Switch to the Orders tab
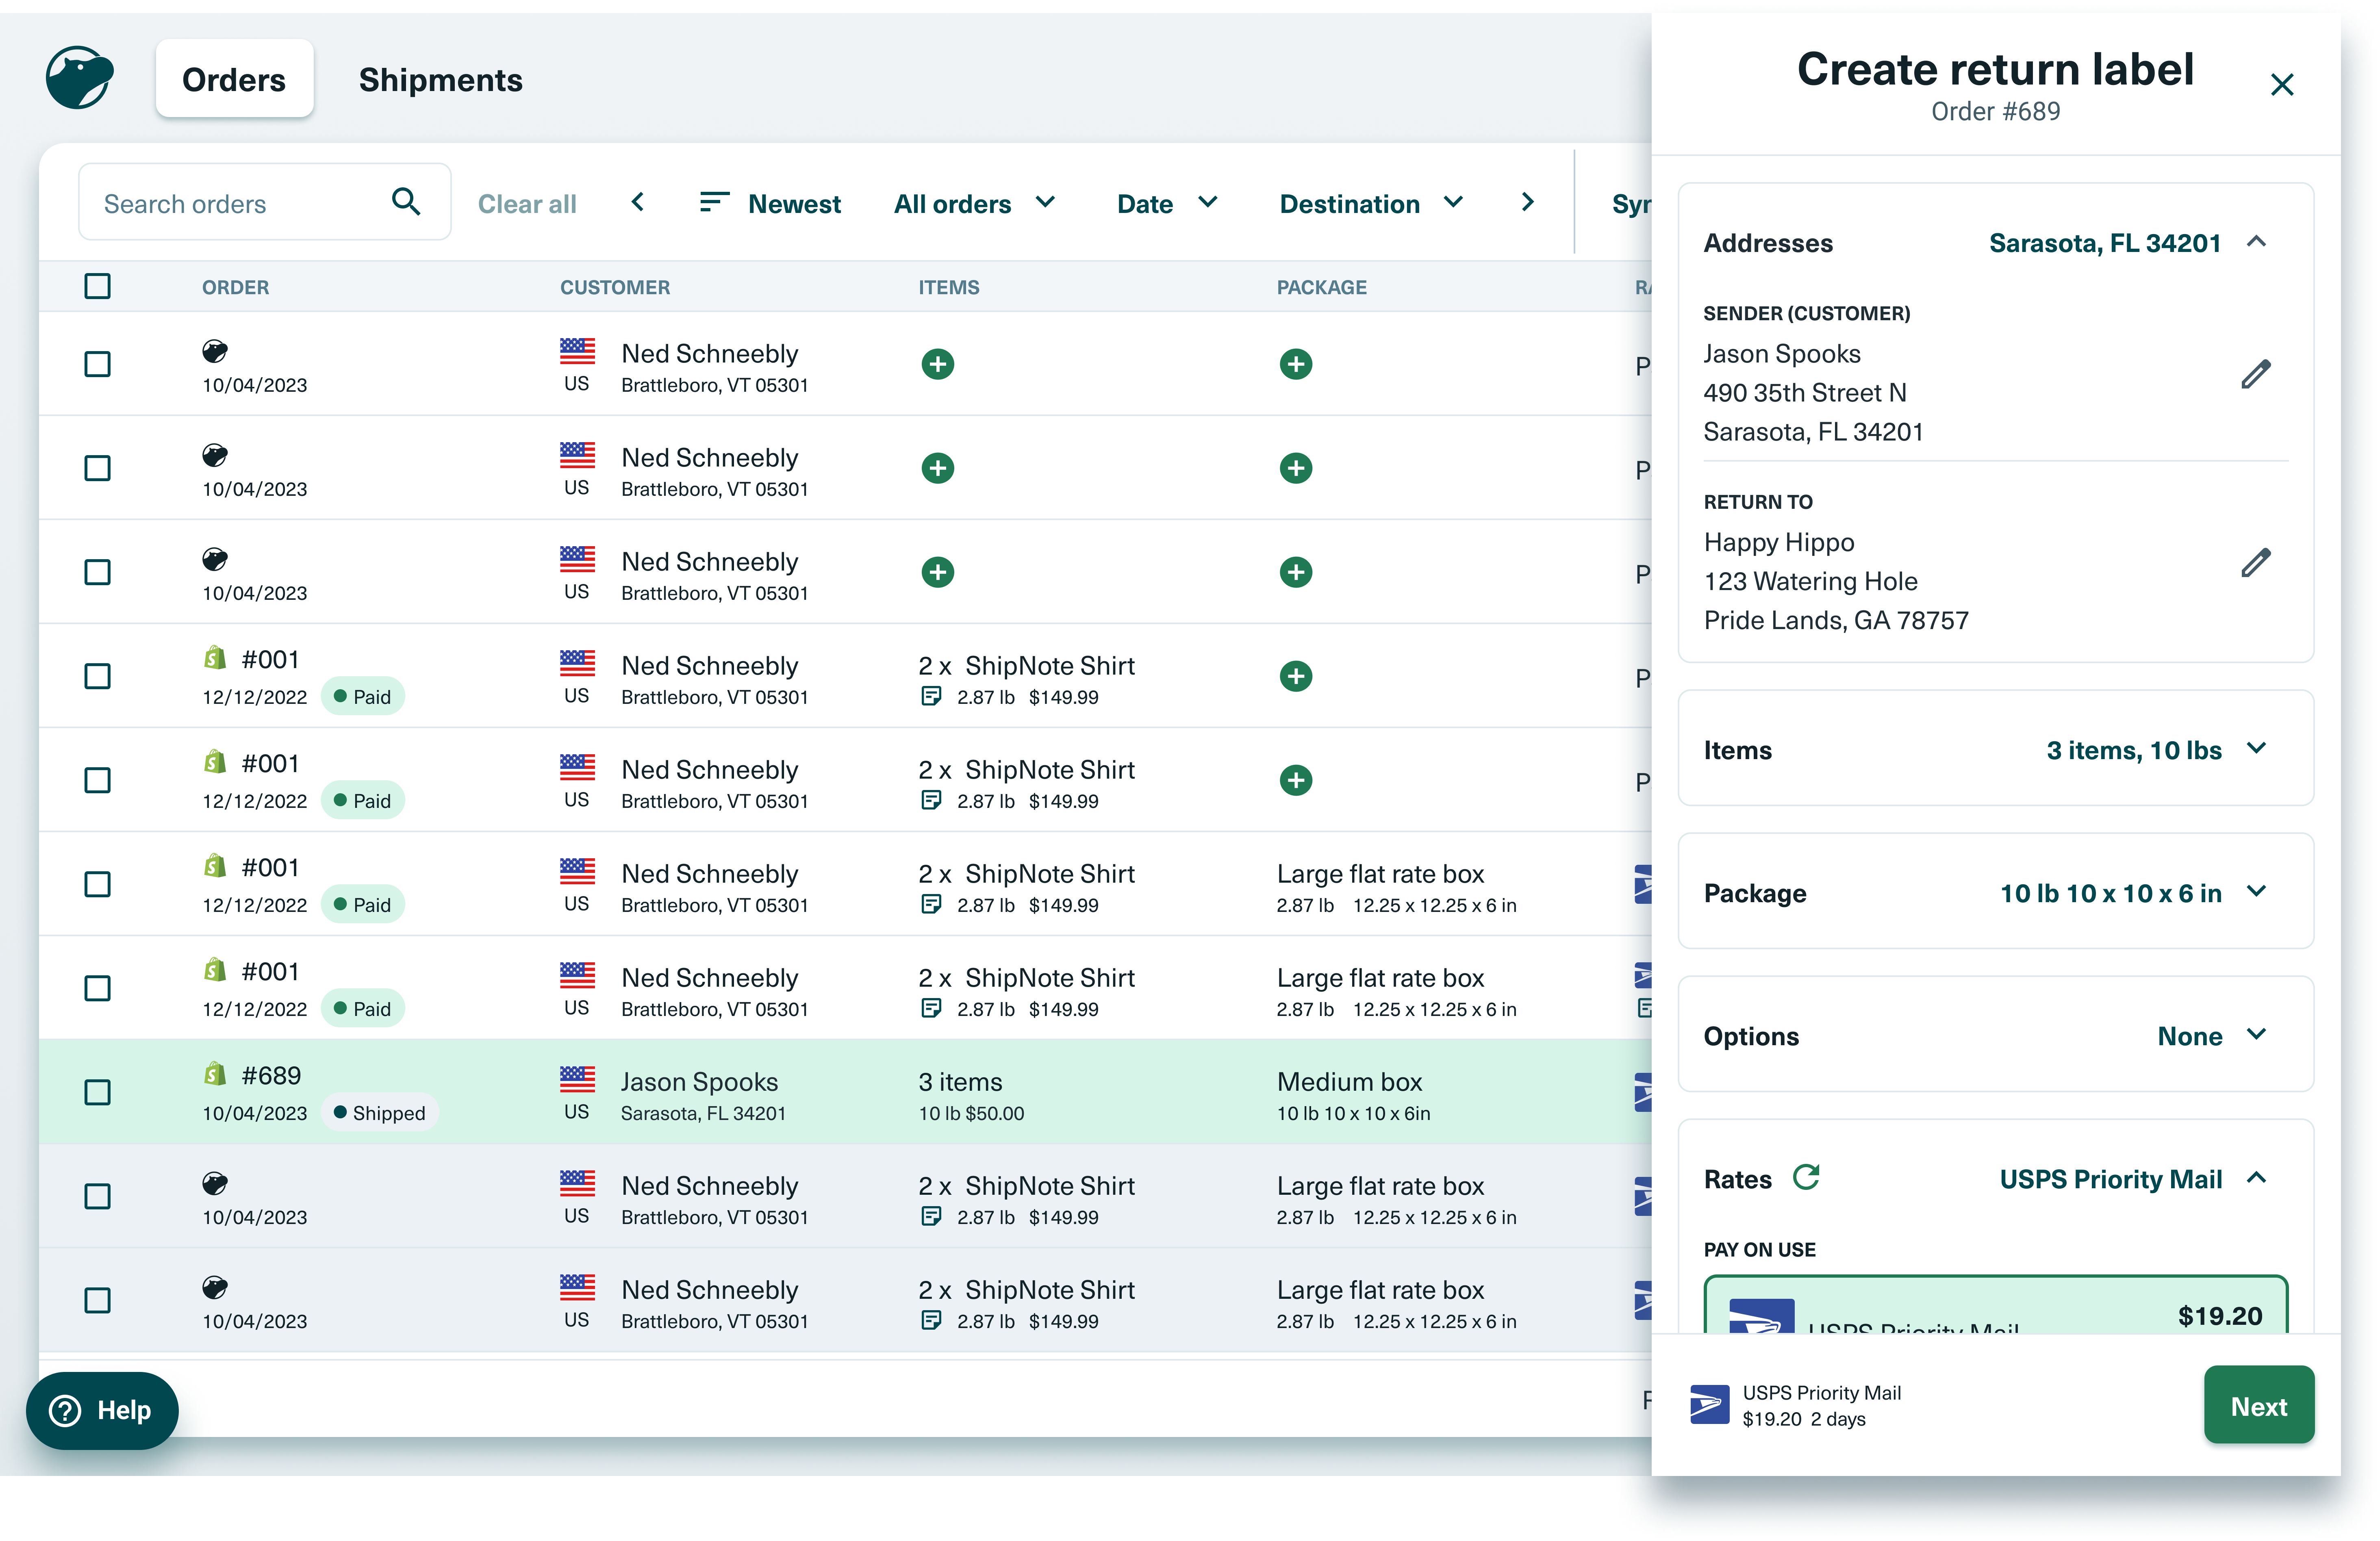This screenshot has height=1541, width=2380. click(x=234, y=79)
